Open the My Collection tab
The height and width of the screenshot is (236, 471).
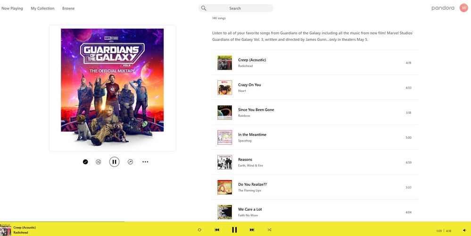point(42,8)
